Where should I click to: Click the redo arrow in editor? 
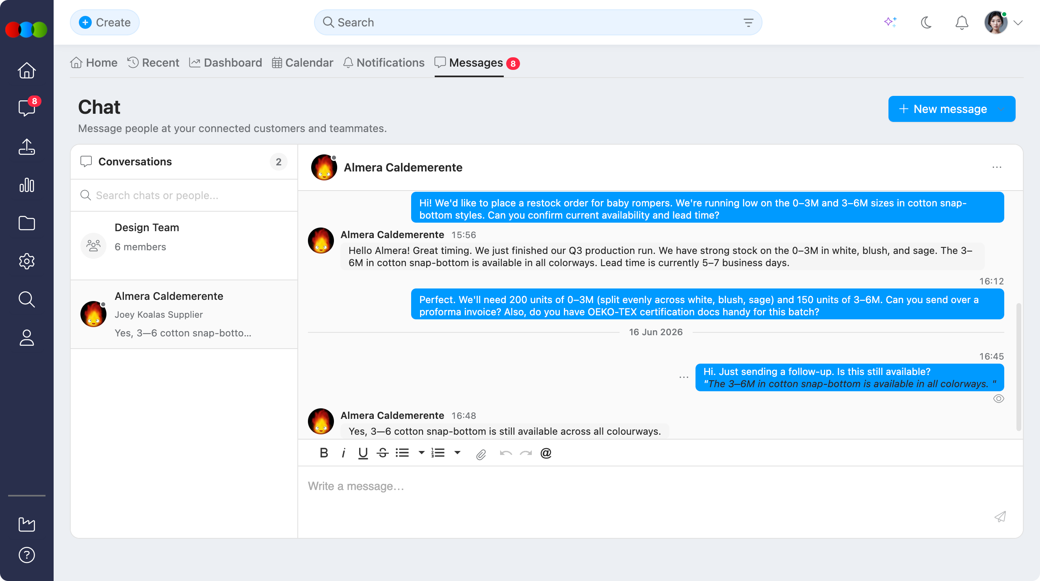click(526, 453)
